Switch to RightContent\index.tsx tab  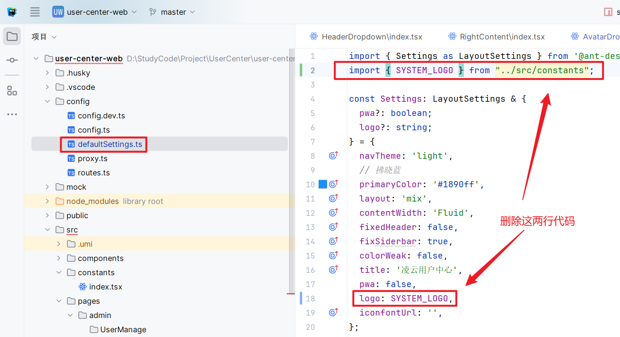tap(497, 37)
